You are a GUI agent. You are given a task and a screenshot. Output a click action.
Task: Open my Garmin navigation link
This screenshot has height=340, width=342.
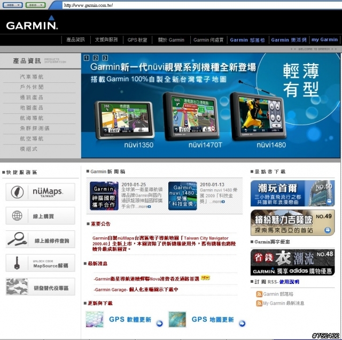pos(324,40)
